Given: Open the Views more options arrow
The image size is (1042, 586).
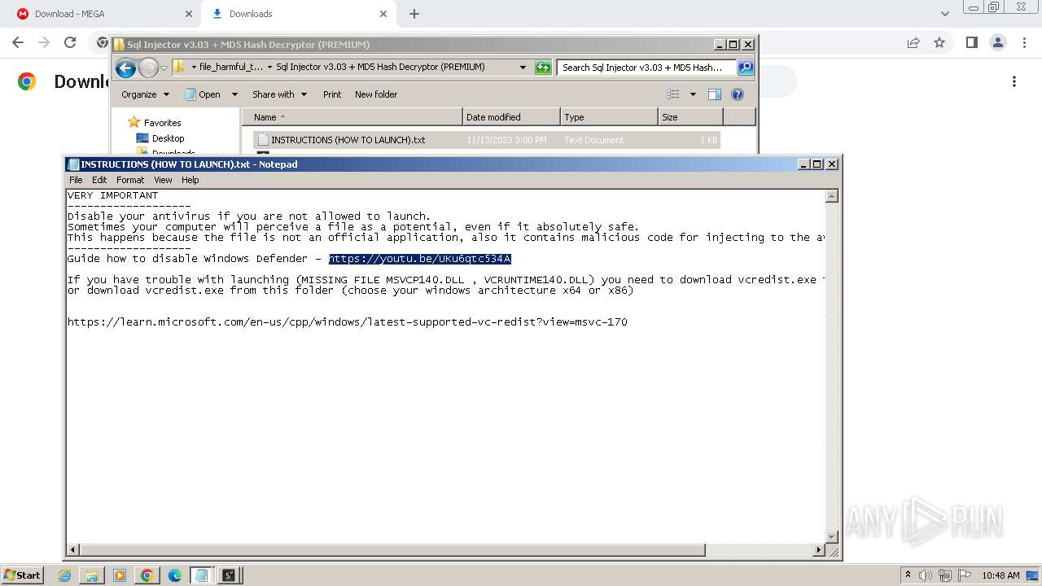Looking at the screenshot, I should [693, 94].
